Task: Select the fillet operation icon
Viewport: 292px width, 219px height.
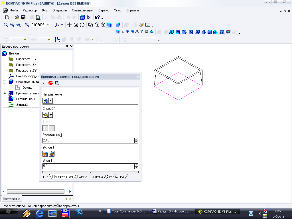Action: point(184,32)
